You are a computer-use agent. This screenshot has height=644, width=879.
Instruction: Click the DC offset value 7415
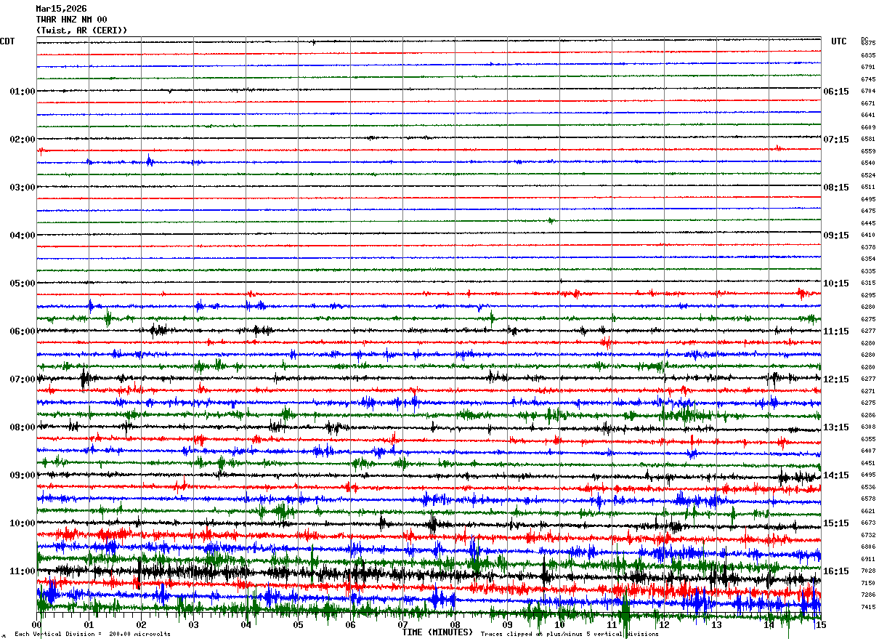[868, 608]
